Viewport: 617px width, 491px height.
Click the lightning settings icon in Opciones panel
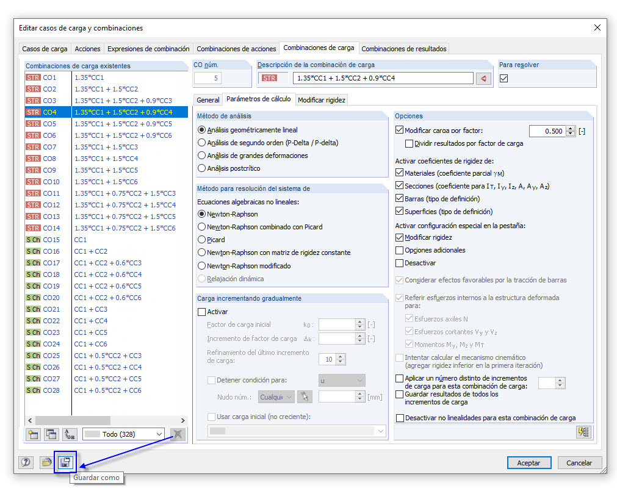(583, 432)
